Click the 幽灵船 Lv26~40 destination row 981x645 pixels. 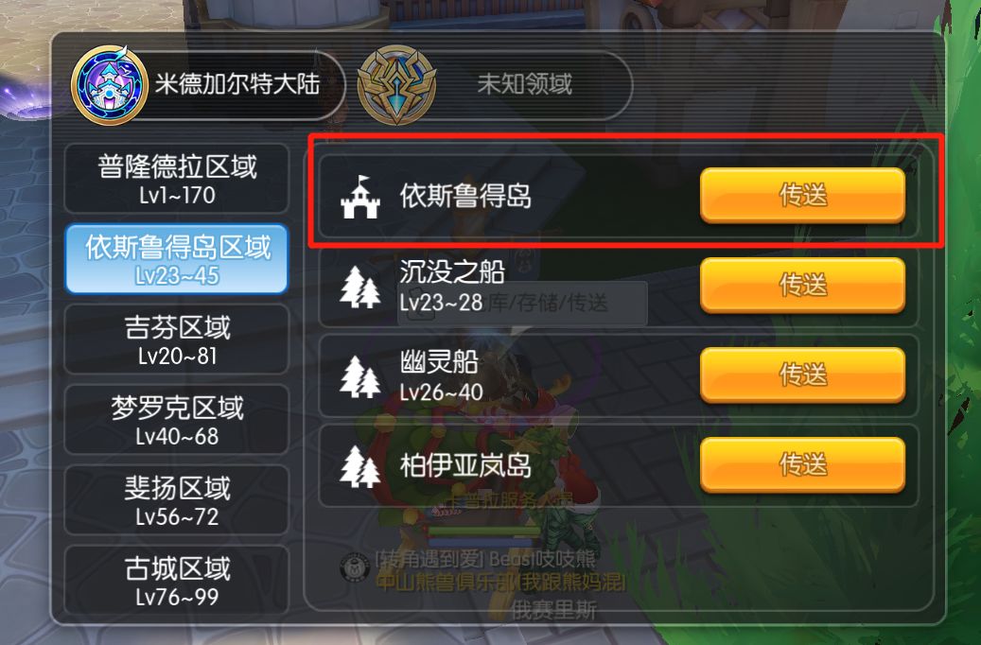click(x=618, y=376)
